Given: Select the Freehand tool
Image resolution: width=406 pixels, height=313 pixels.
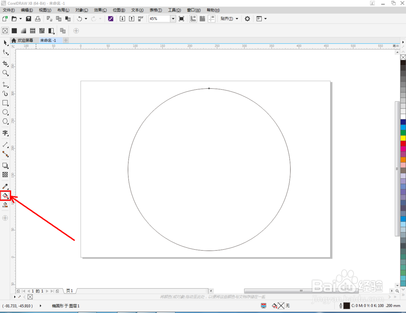Looking at the screenshot, I should coord(5,84).
